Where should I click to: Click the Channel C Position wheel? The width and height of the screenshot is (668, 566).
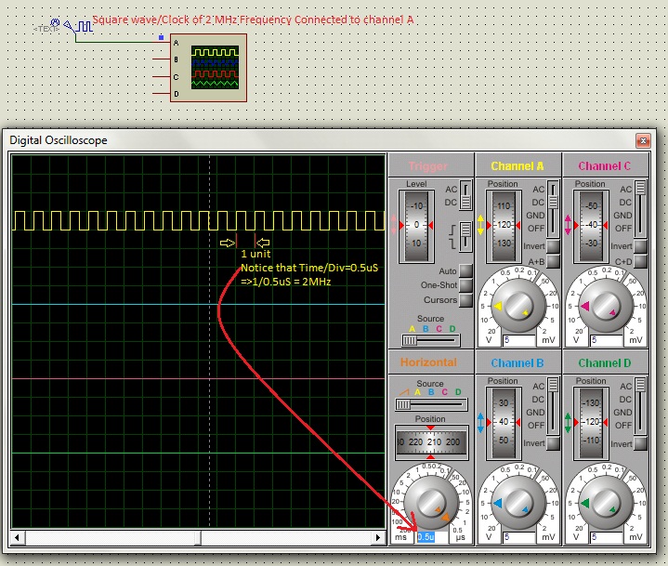tap(591, 226)
